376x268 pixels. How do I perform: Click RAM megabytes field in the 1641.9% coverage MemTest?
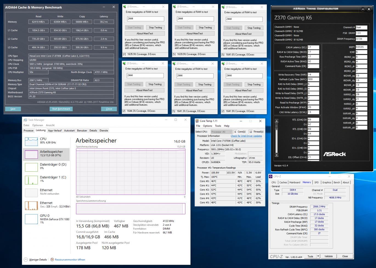244,76
